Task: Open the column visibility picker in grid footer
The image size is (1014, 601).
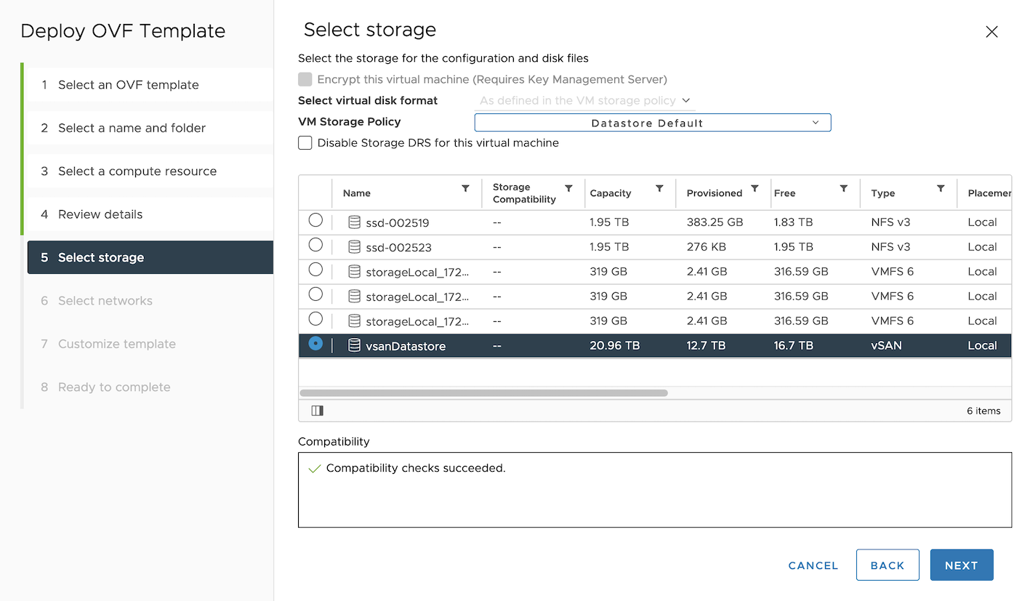Action: (317, 410)
